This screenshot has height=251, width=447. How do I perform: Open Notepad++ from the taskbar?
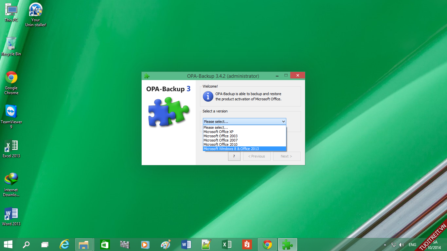(x=206, y=244)
